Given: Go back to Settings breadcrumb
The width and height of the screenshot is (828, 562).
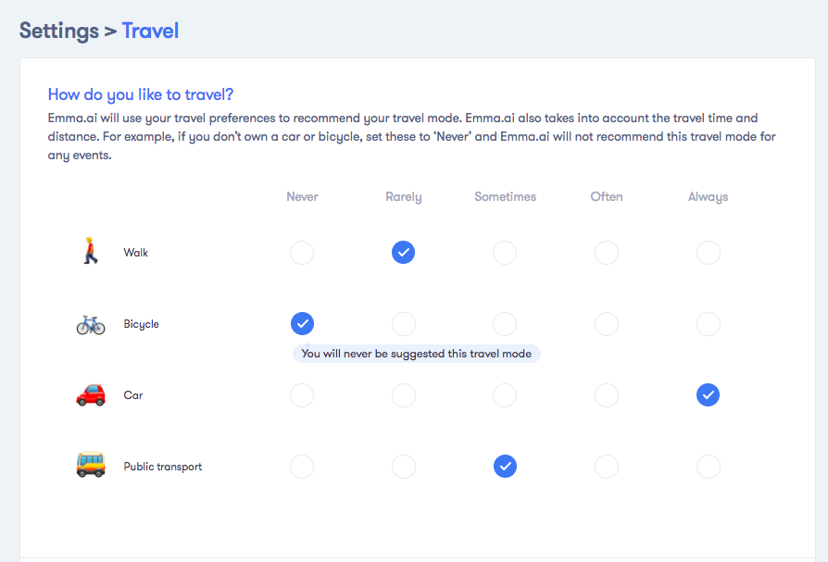Looking at the screenshot, I should pyautogui.click(x=59, y=31).
